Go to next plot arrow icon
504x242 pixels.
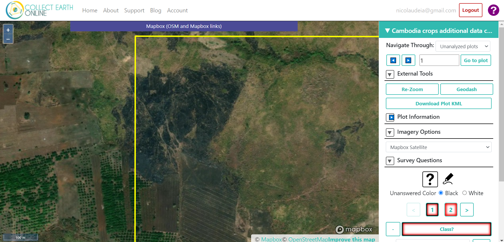point(408,60)
